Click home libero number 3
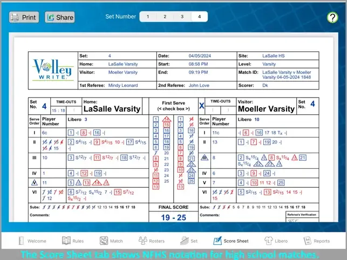The image size is (347, 260). click(86, 120)
